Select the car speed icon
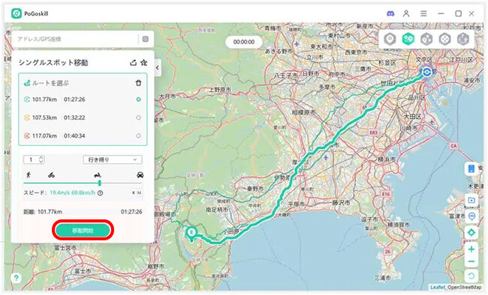 (140, 175)
